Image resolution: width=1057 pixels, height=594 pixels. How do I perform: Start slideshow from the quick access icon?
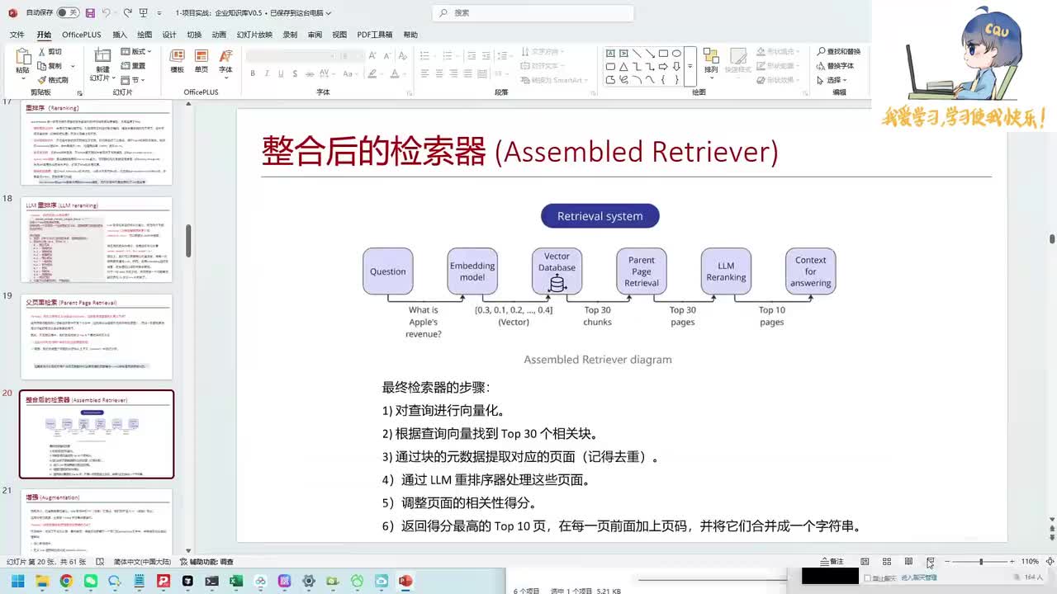[x=144, y=12]
